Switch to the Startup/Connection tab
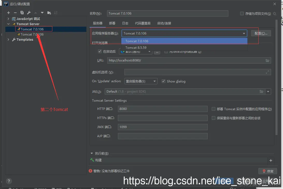The height and width of the screenshot is (189, 283). (164, 23)
